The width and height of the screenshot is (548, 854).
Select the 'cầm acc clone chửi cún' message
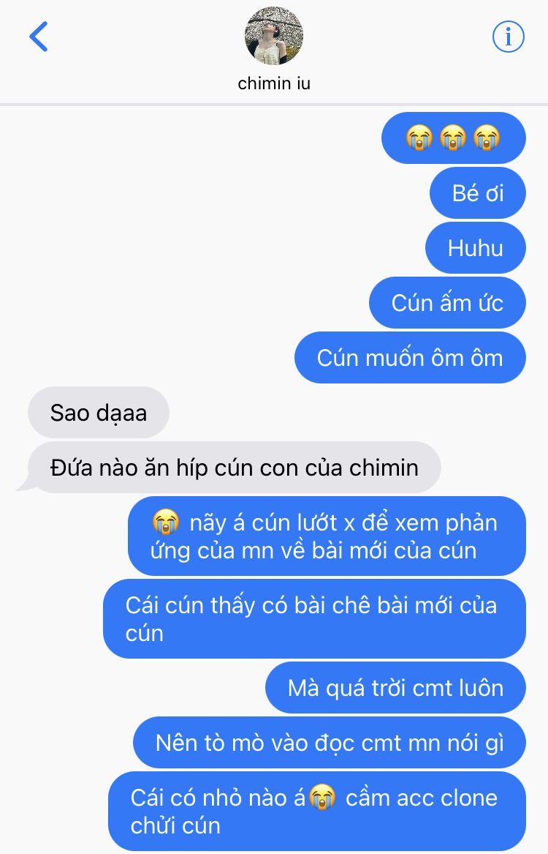click(x=317, y=812)
